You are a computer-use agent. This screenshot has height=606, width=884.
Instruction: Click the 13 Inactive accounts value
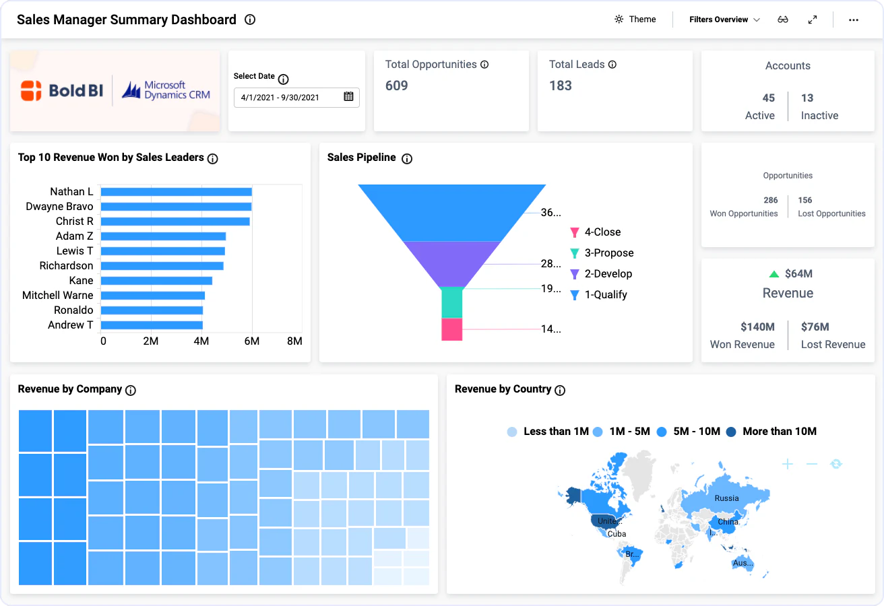pyautogui.click(x=807, y=98)
